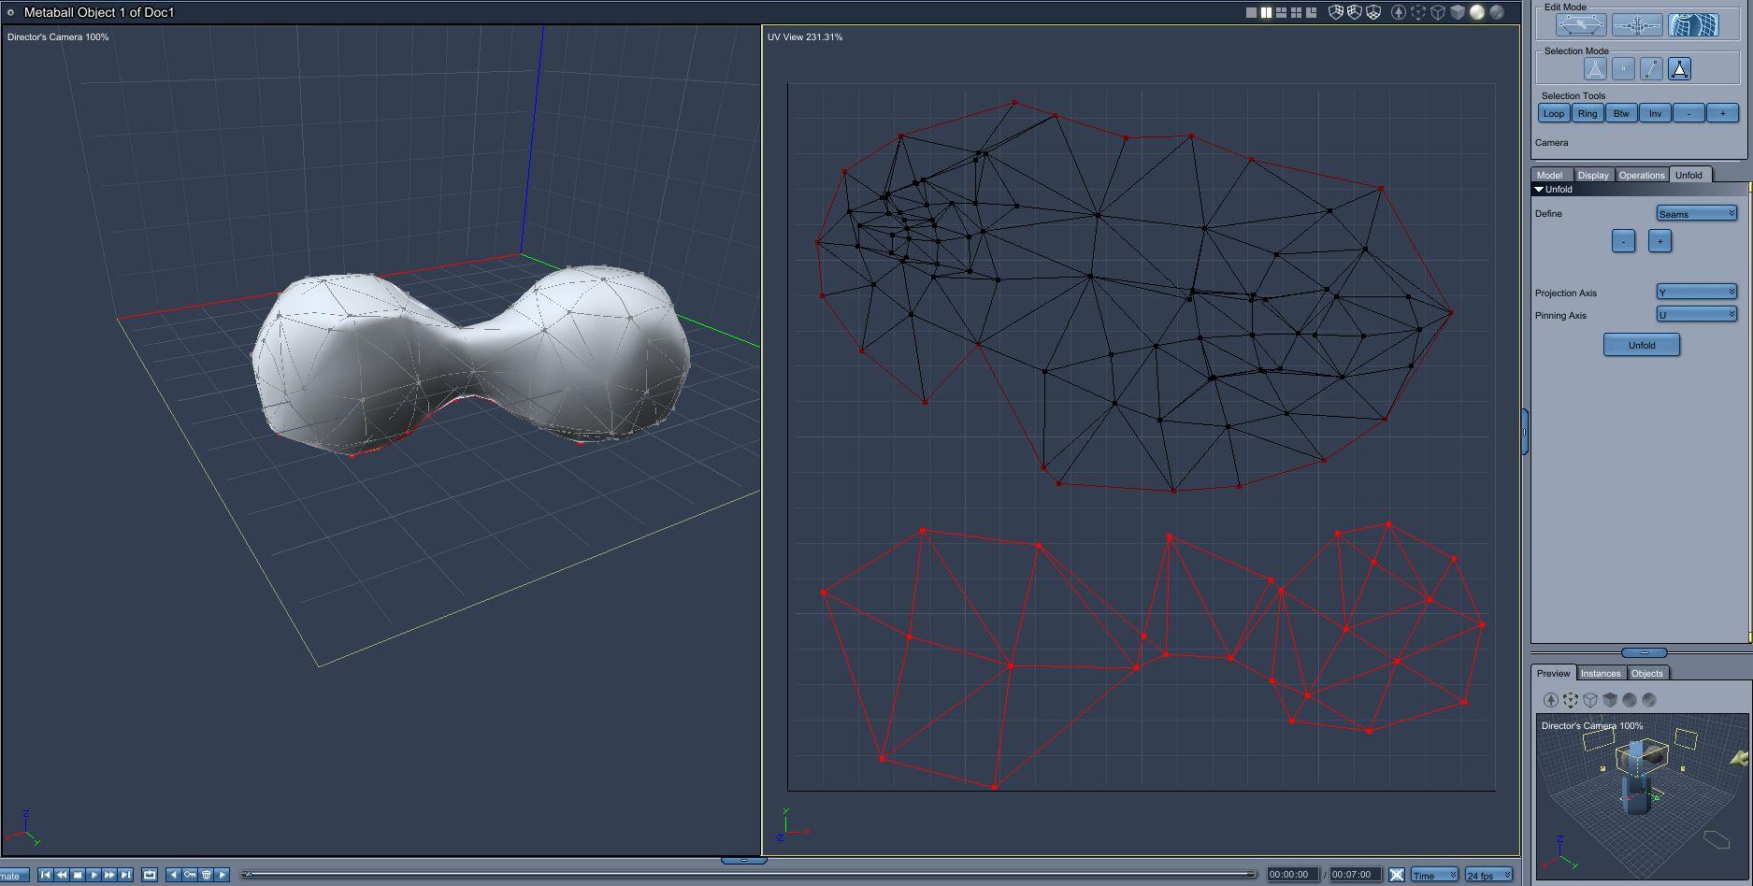Click the create keyframe key icon
This screenshot has height=886, width=1753.
click(x=190, y=875)
